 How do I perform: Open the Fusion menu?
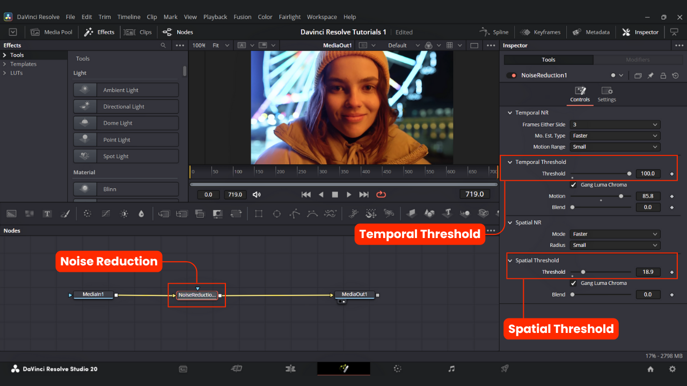pyautogui.click(x=242, y=17)
